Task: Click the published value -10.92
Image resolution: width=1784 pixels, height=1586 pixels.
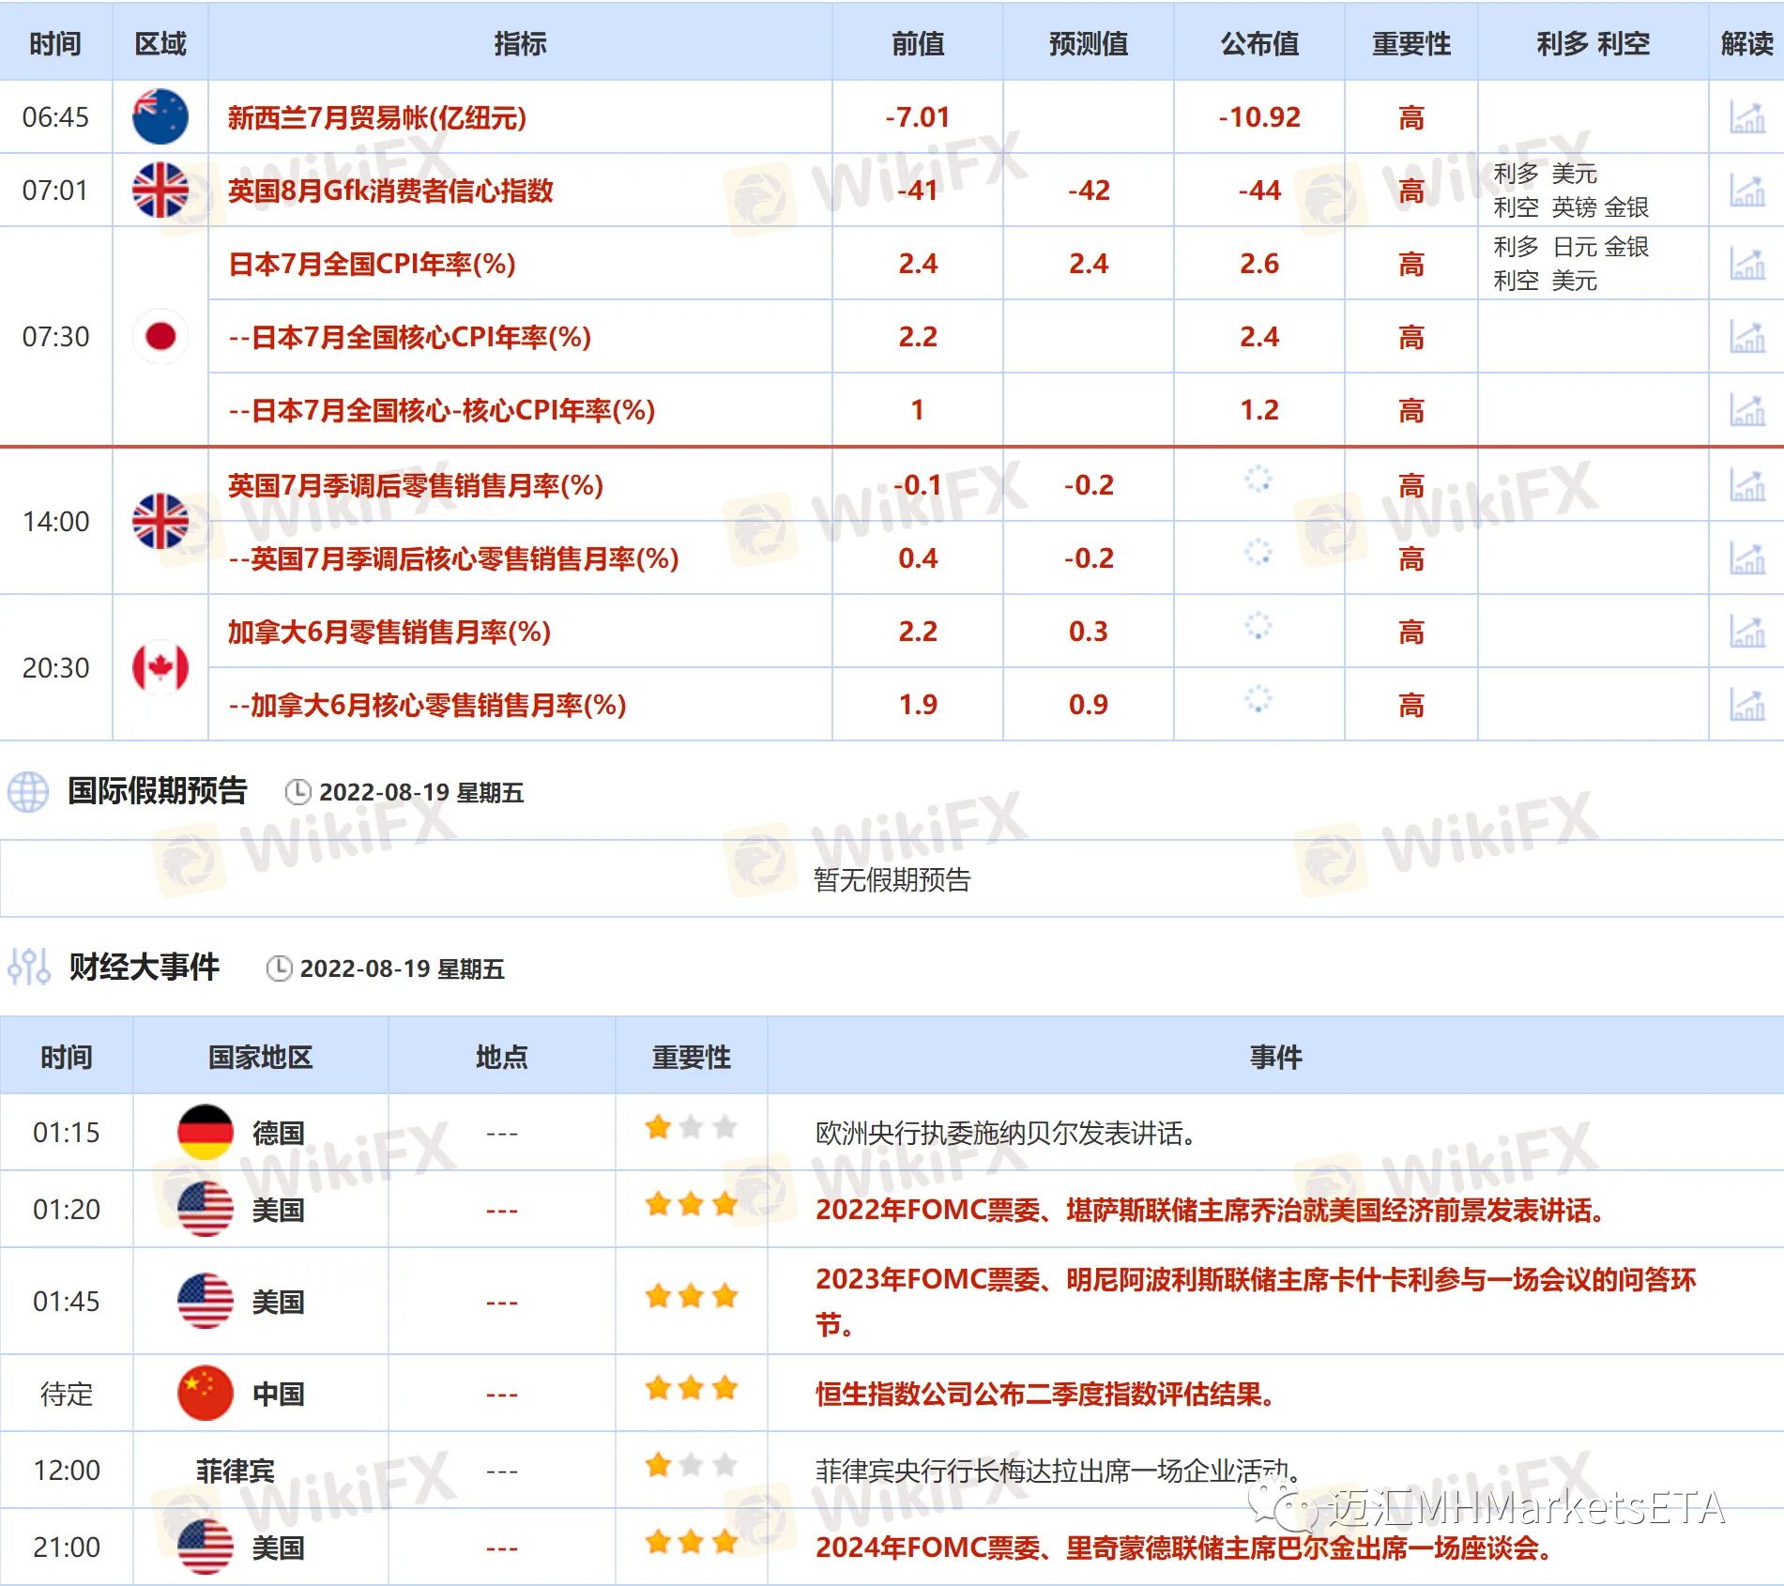Action: pyautogui.click(x=1259, y=117)
